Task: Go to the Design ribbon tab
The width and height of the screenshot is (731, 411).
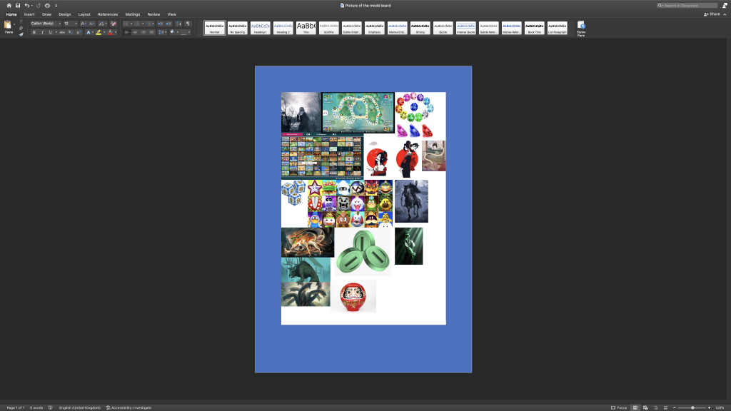Action: (x=65, y=14)
